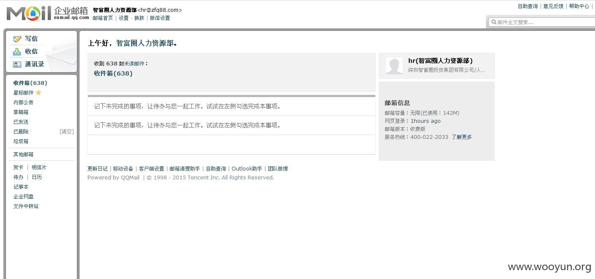Open the 星标邮件 folder
This screenshot has height=279, width=595.
[x=23, y=92]
